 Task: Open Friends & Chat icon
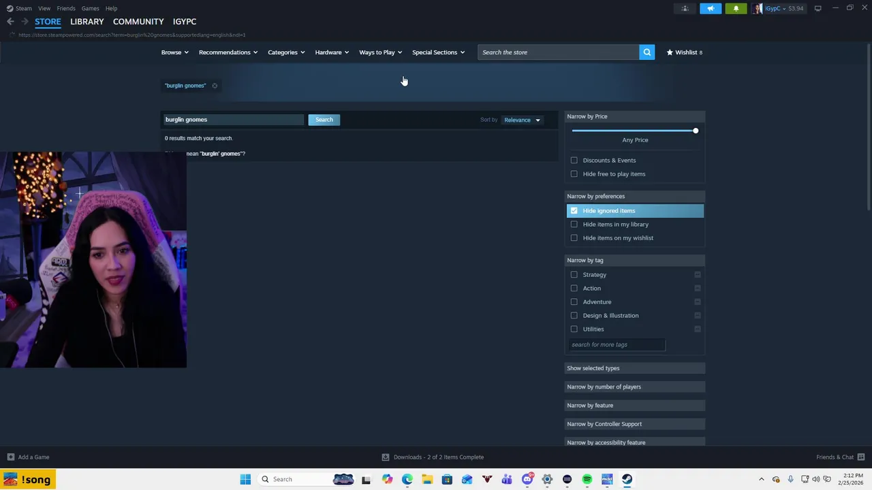coord(861,457)
